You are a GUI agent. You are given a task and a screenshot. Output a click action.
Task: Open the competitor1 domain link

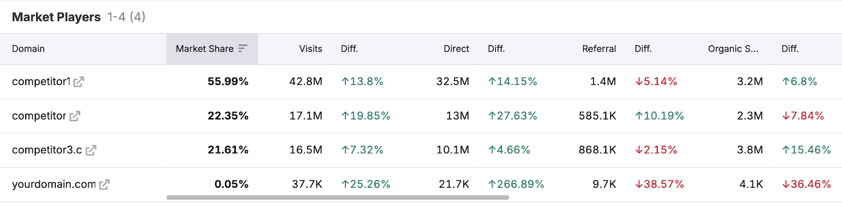[41, 81]
